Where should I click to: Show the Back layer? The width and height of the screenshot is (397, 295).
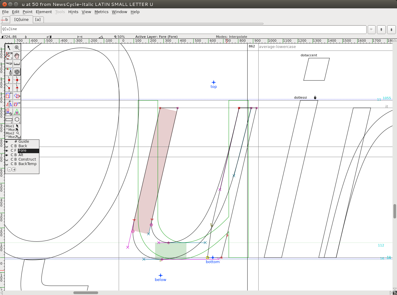(x=7, y=146)
